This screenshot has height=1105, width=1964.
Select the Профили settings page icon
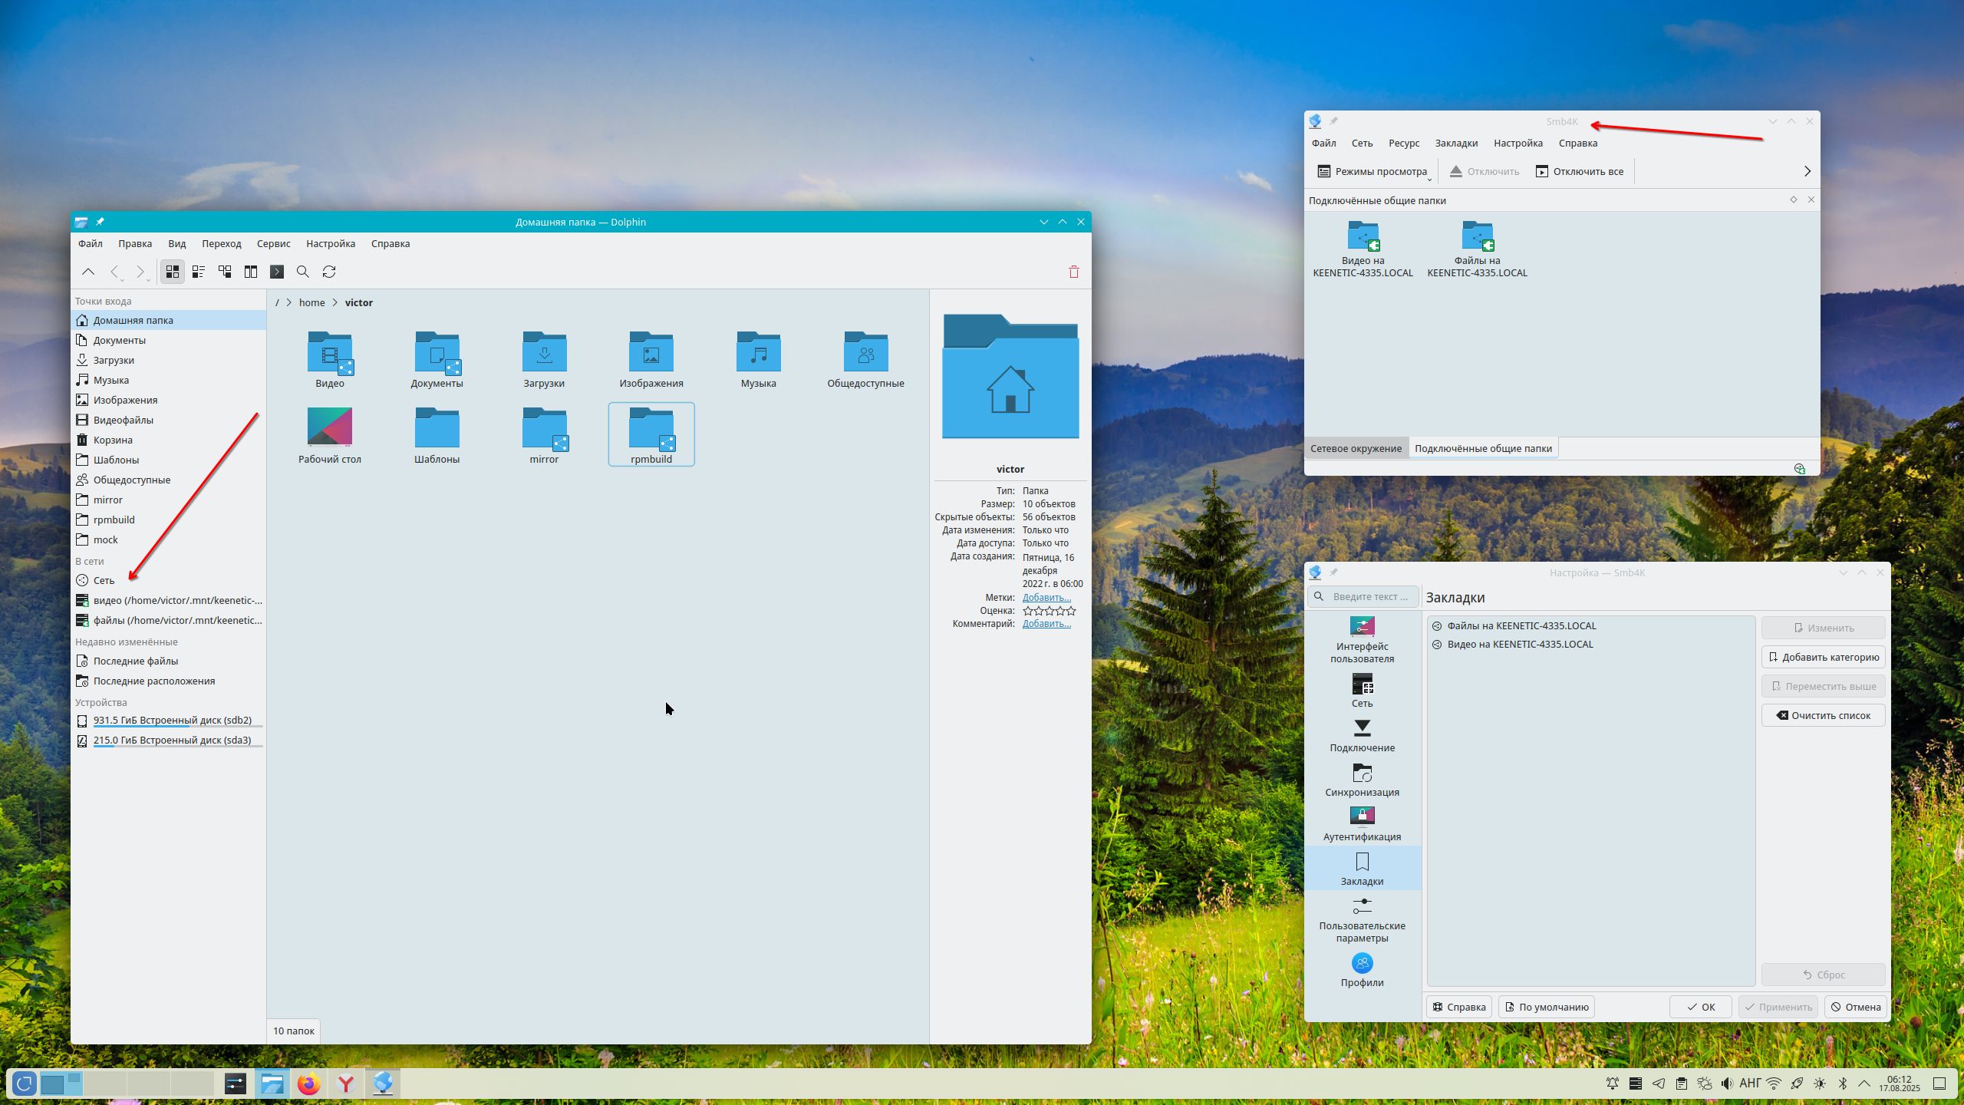click(1362, 964)
